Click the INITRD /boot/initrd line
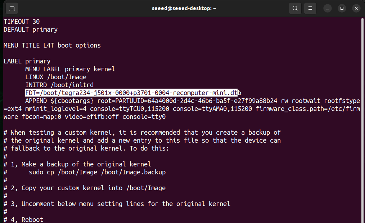Image resolution: width=365 pixels, height=223 pixels. [x=59, y=85]
